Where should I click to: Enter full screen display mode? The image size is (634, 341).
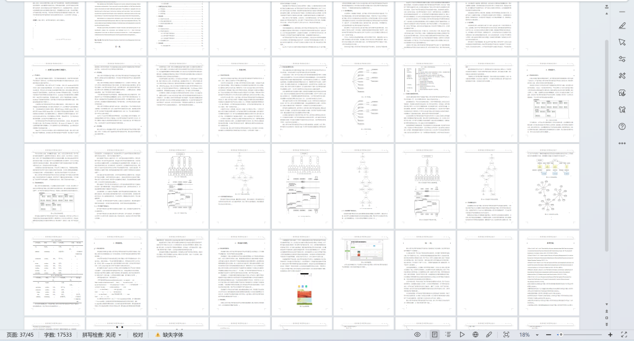point(624,335)
